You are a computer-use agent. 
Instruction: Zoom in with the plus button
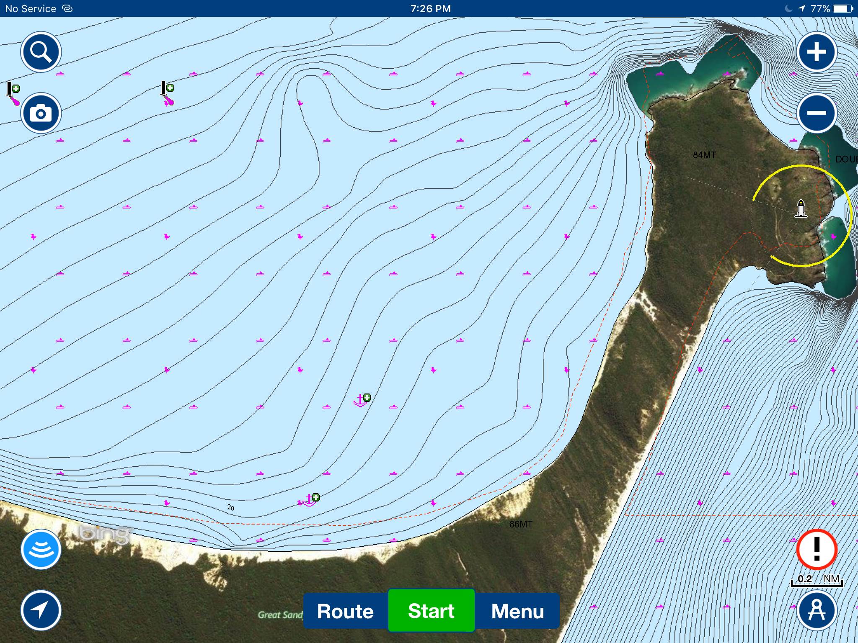click(816, 52)
